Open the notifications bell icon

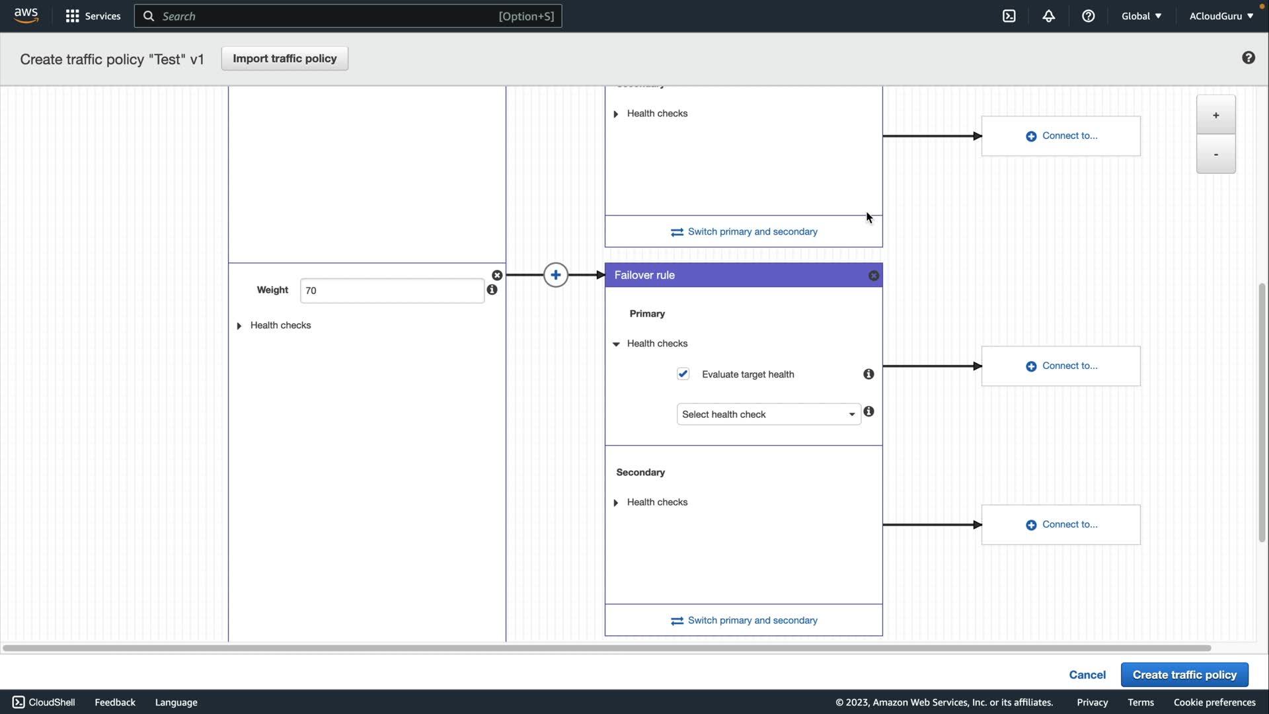pyautogui.click(x=1049, y=16)
